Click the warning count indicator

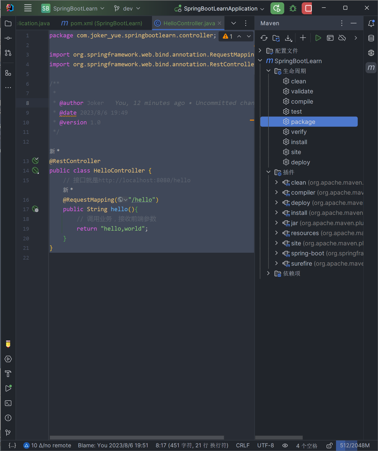pyautogui.click(x=228, y=36)
